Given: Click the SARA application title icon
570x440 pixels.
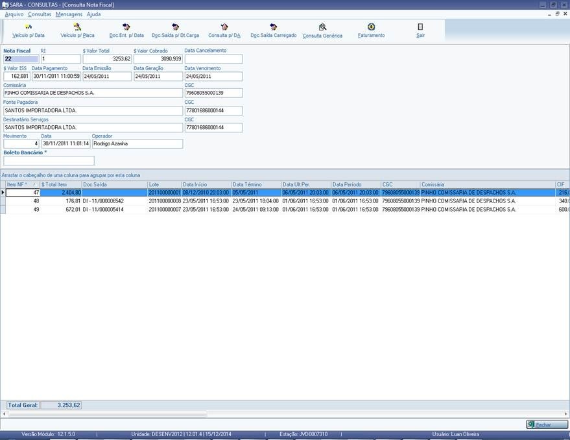Looking at the screenshot, I should click(5, 5).
